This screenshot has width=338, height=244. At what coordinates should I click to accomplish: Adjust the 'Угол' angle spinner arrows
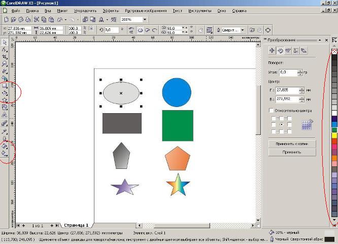point(300,73)
